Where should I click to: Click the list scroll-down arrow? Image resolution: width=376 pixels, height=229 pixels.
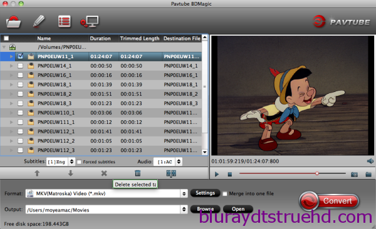[204, 152]
